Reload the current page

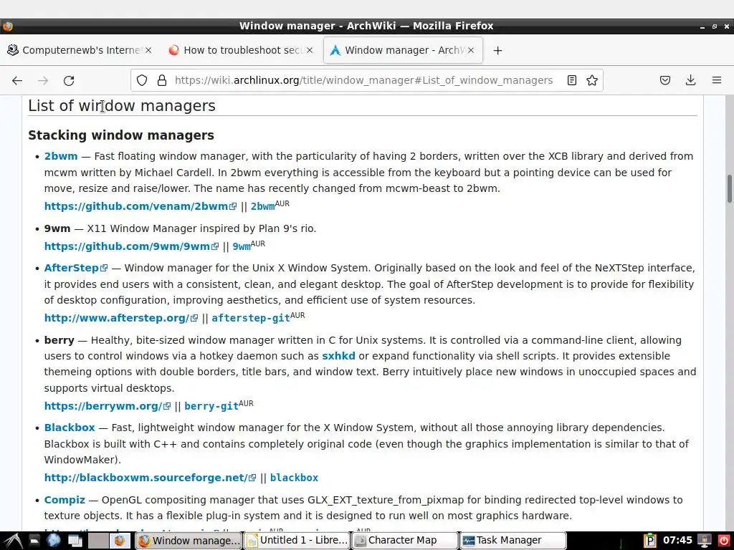(x=69, y=80)
